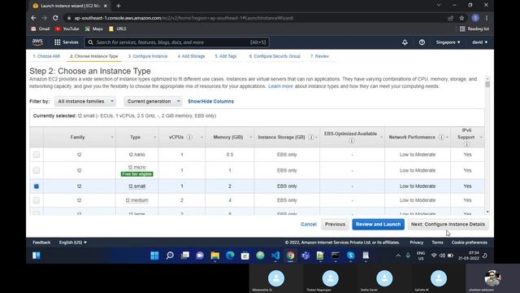Screen dimensions: 520x293
Task: Click the Type column sort arrow
Action: point(154,138)
